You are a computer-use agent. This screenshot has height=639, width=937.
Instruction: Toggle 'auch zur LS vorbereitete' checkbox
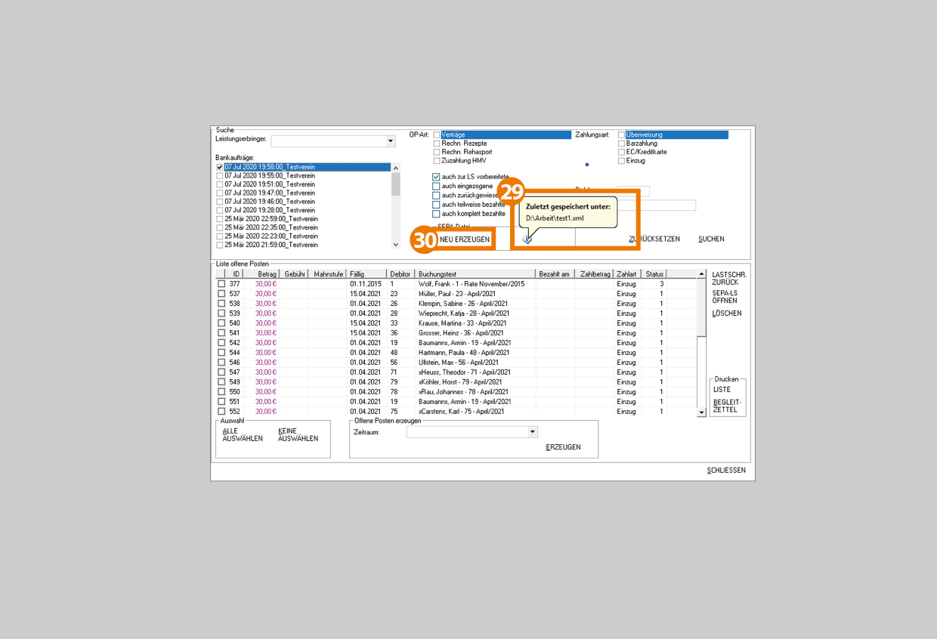click(x=436, y=177)
